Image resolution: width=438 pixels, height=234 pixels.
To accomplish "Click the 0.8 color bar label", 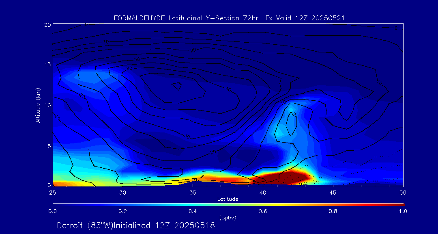I will tap(333, 211).
